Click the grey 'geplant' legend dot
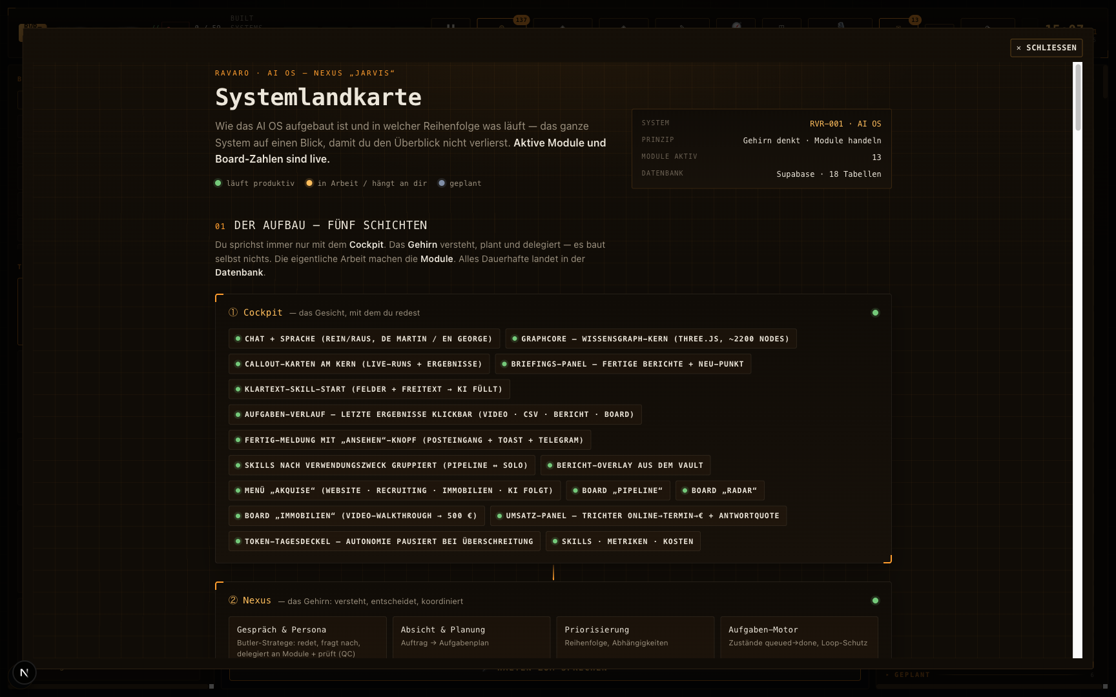The image size is (1116, 697). [x=442, y=183]
